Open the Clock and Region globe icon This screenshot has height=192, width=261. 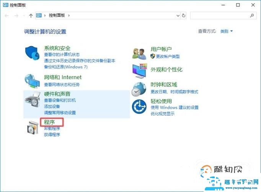click(139, 90)
